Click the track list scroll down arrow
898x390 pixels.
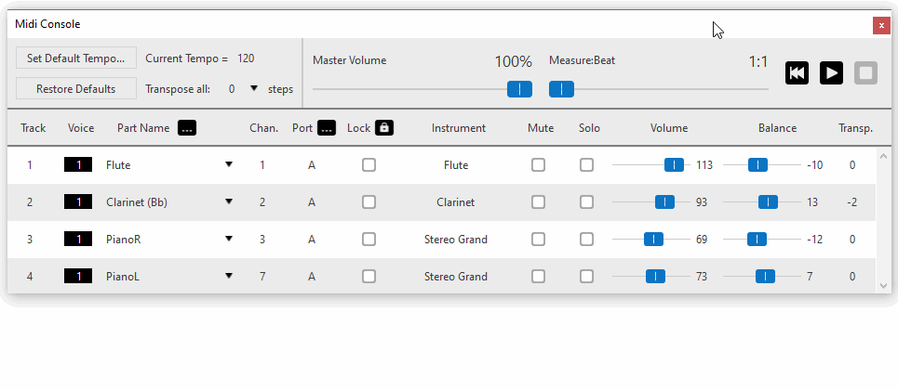click(x=882, y=285)
